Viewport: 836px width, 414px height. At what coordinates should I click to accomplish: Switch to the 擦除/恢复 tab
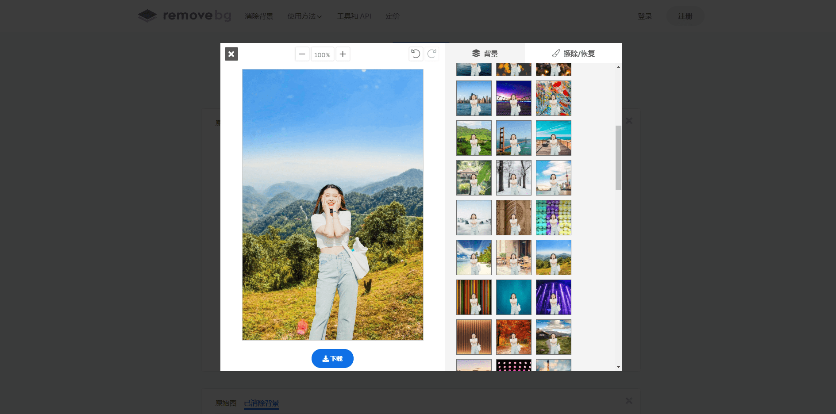[x=574, y=54]
